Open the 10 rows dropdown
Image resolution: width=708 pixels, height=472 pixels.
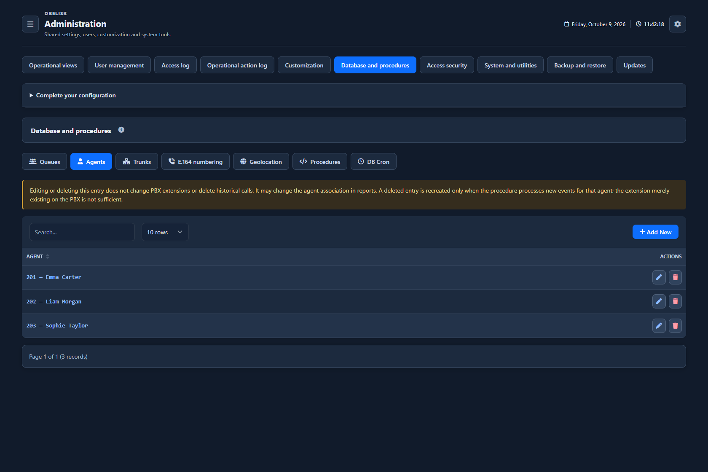click(165, 232)
